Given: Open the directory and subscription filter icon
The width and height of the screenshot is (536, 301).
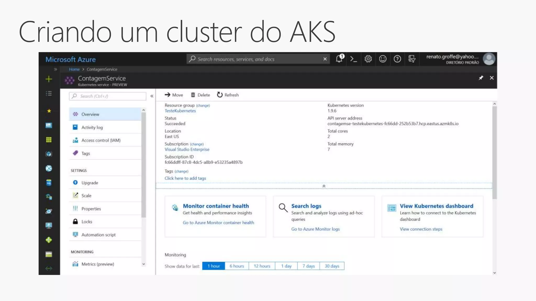Looking at the screenshot, I should (412, 59).
